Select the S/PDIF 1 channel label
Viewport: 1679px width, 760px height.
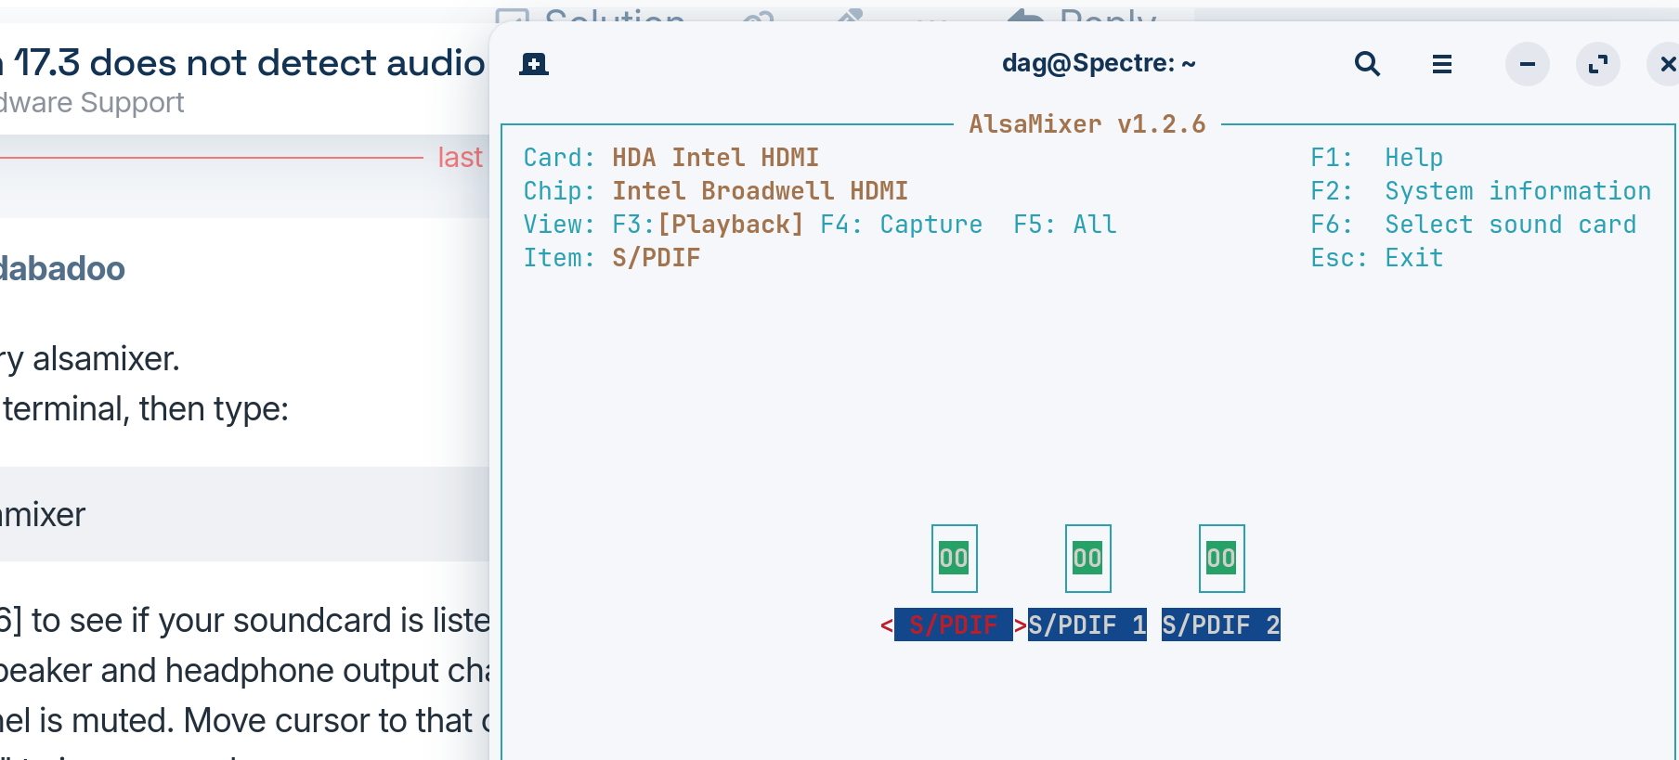coord(1087,625)
